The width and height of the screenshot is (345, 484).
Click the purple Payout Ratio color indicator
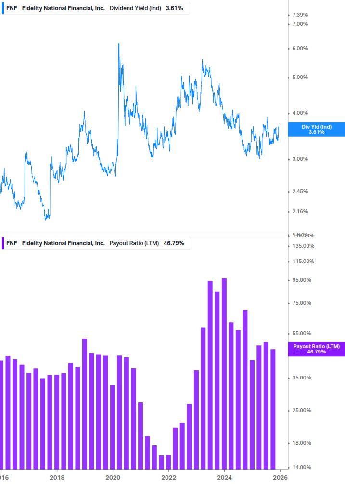[3, 243]
